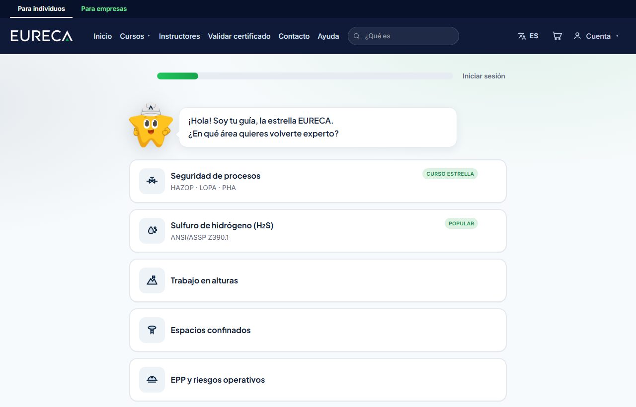Expand the Cursos dropdown menu
The height and width of the screenshot is (407, 636).
[135, 36]
